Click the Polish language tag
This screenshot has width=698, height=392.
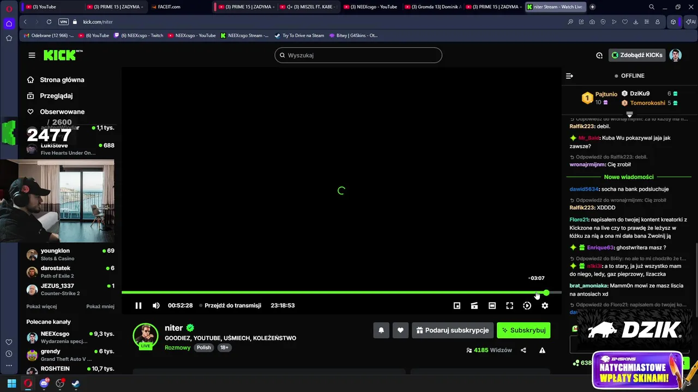tap(204, 347)
